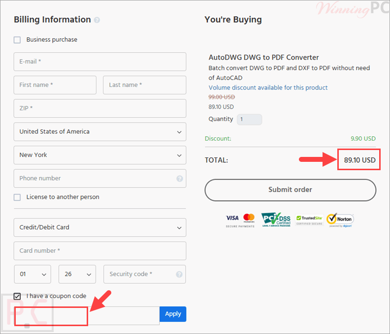Focus the Security code field
The image size is (390, 334).
(144, 274)
